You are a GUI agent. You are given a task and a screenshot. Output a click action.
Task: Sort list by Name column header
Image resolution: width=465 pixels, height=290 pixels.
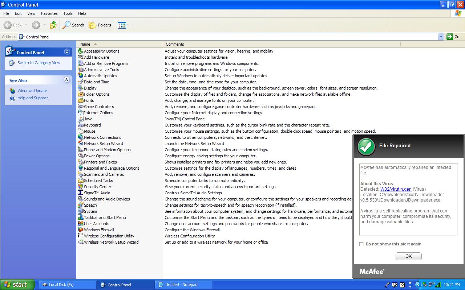click(x=120, y=44)
